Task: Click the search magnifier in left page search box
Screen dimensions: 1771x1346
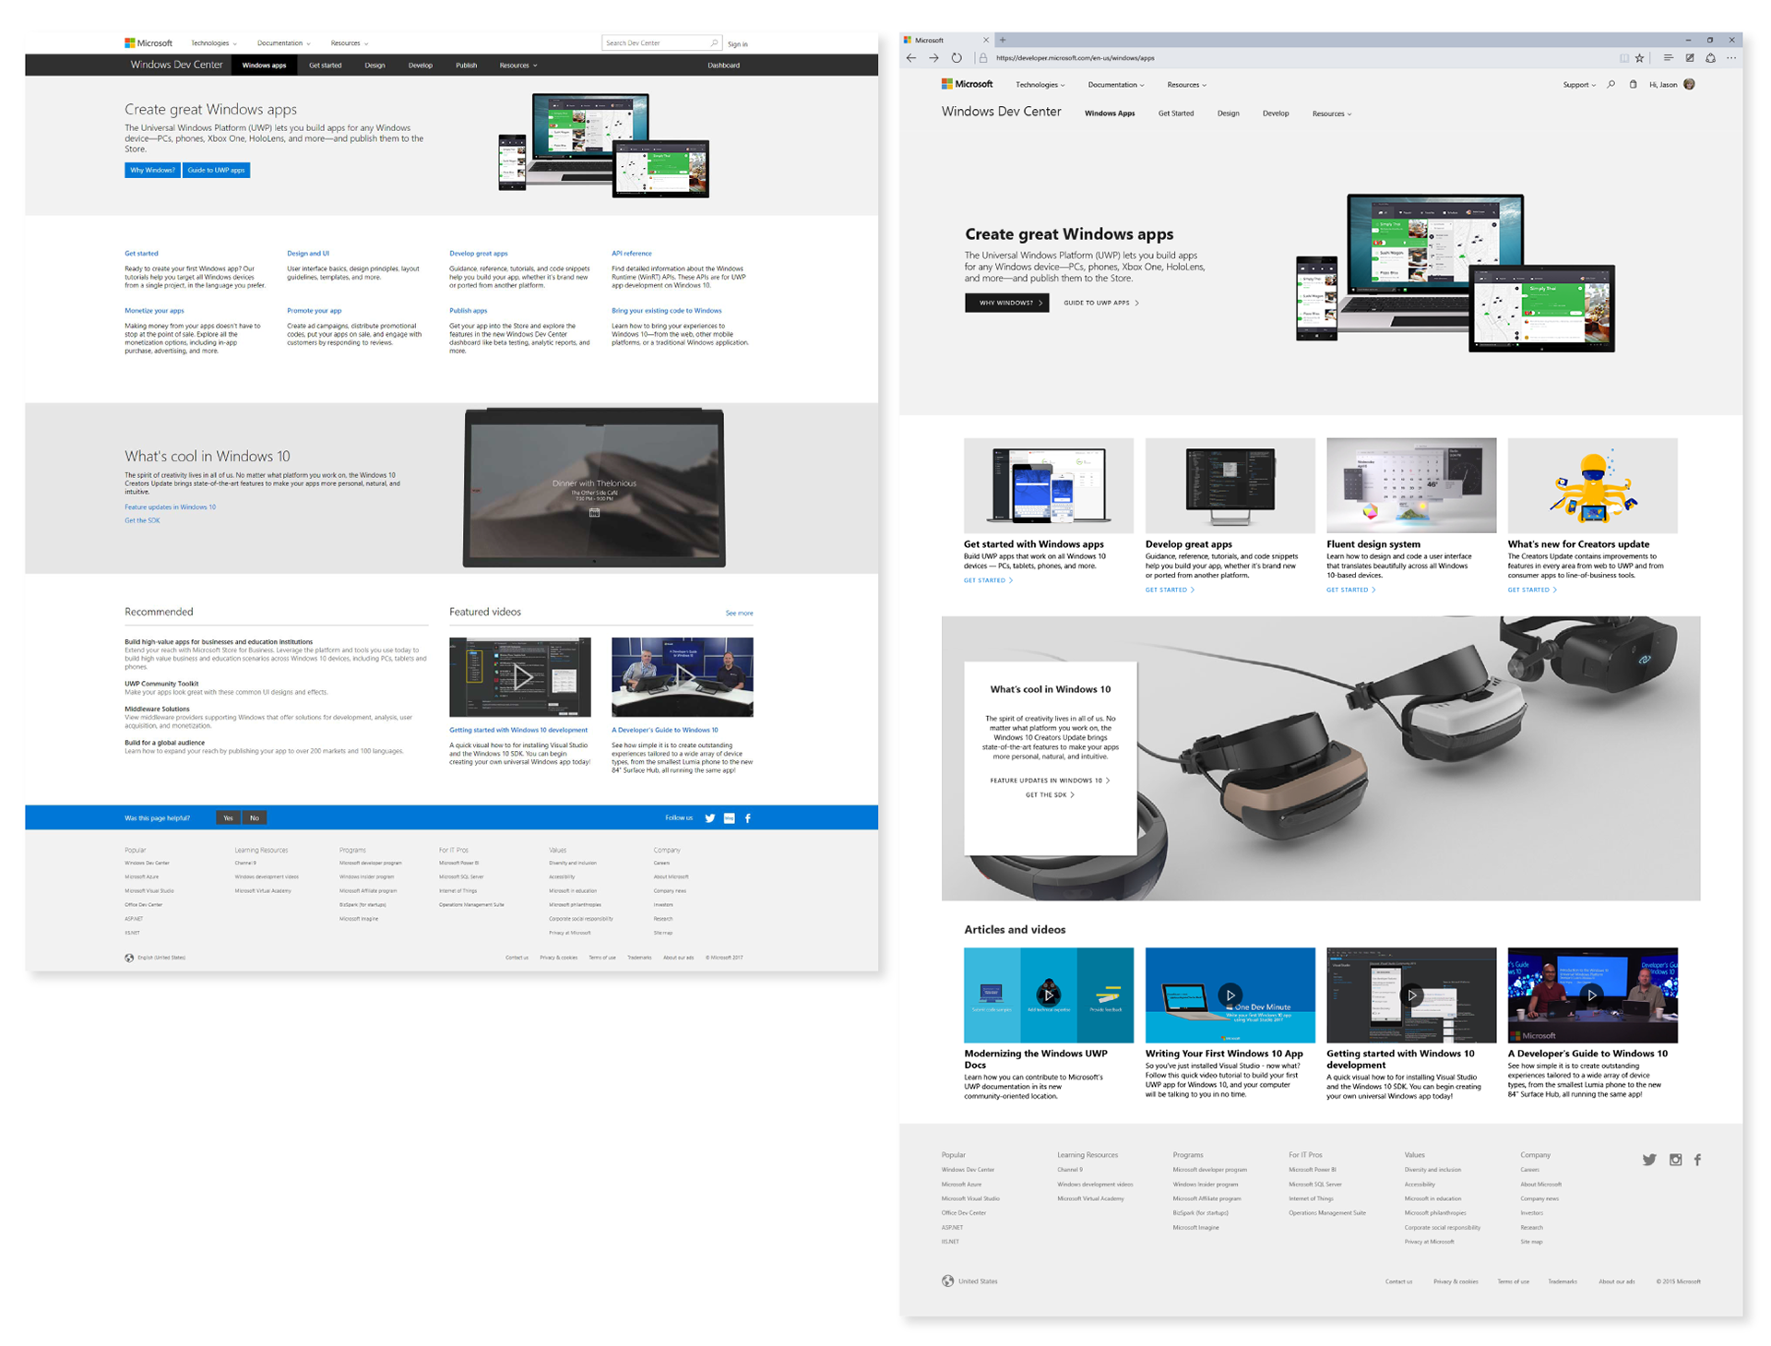Action: tap(713, 43)
